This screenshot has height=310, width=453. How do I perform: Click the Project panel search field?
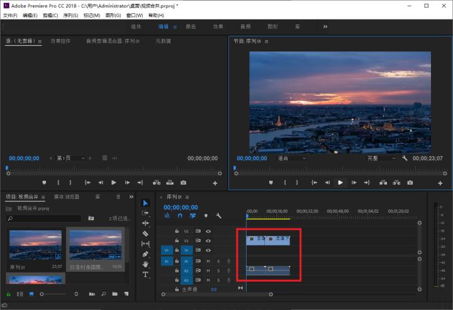43,218
